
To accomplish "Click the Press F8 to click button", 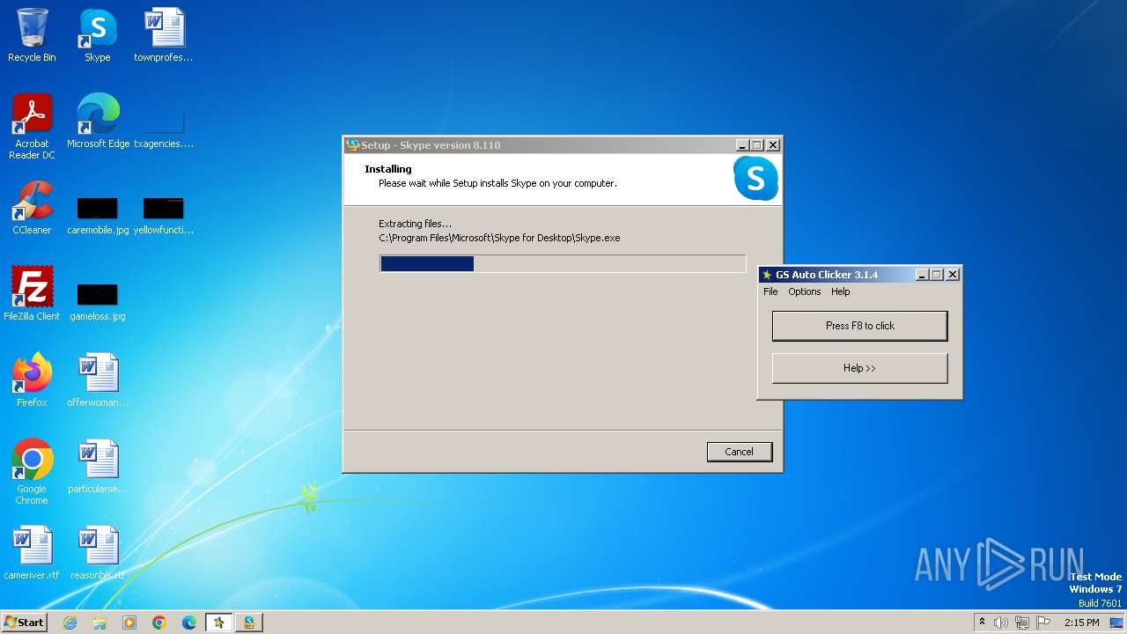I will click(860, 326).
